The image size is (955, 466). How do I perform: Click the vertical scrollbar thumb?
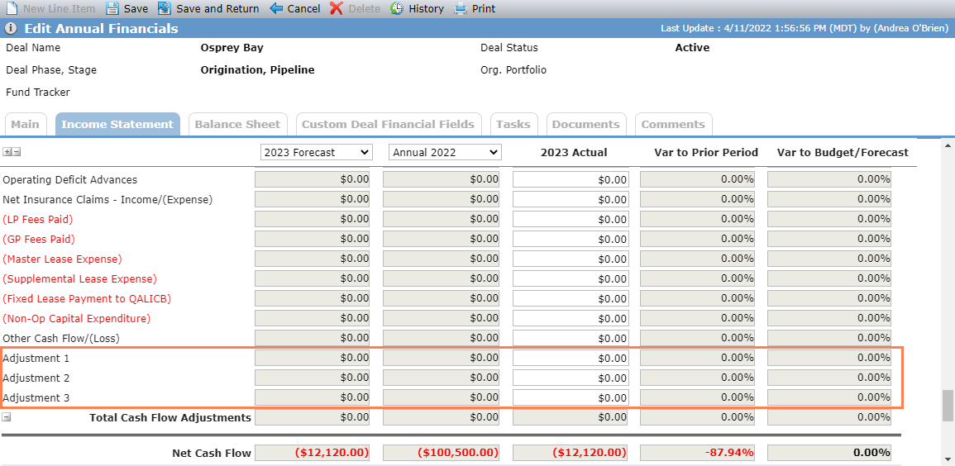[x=948, y=406]
